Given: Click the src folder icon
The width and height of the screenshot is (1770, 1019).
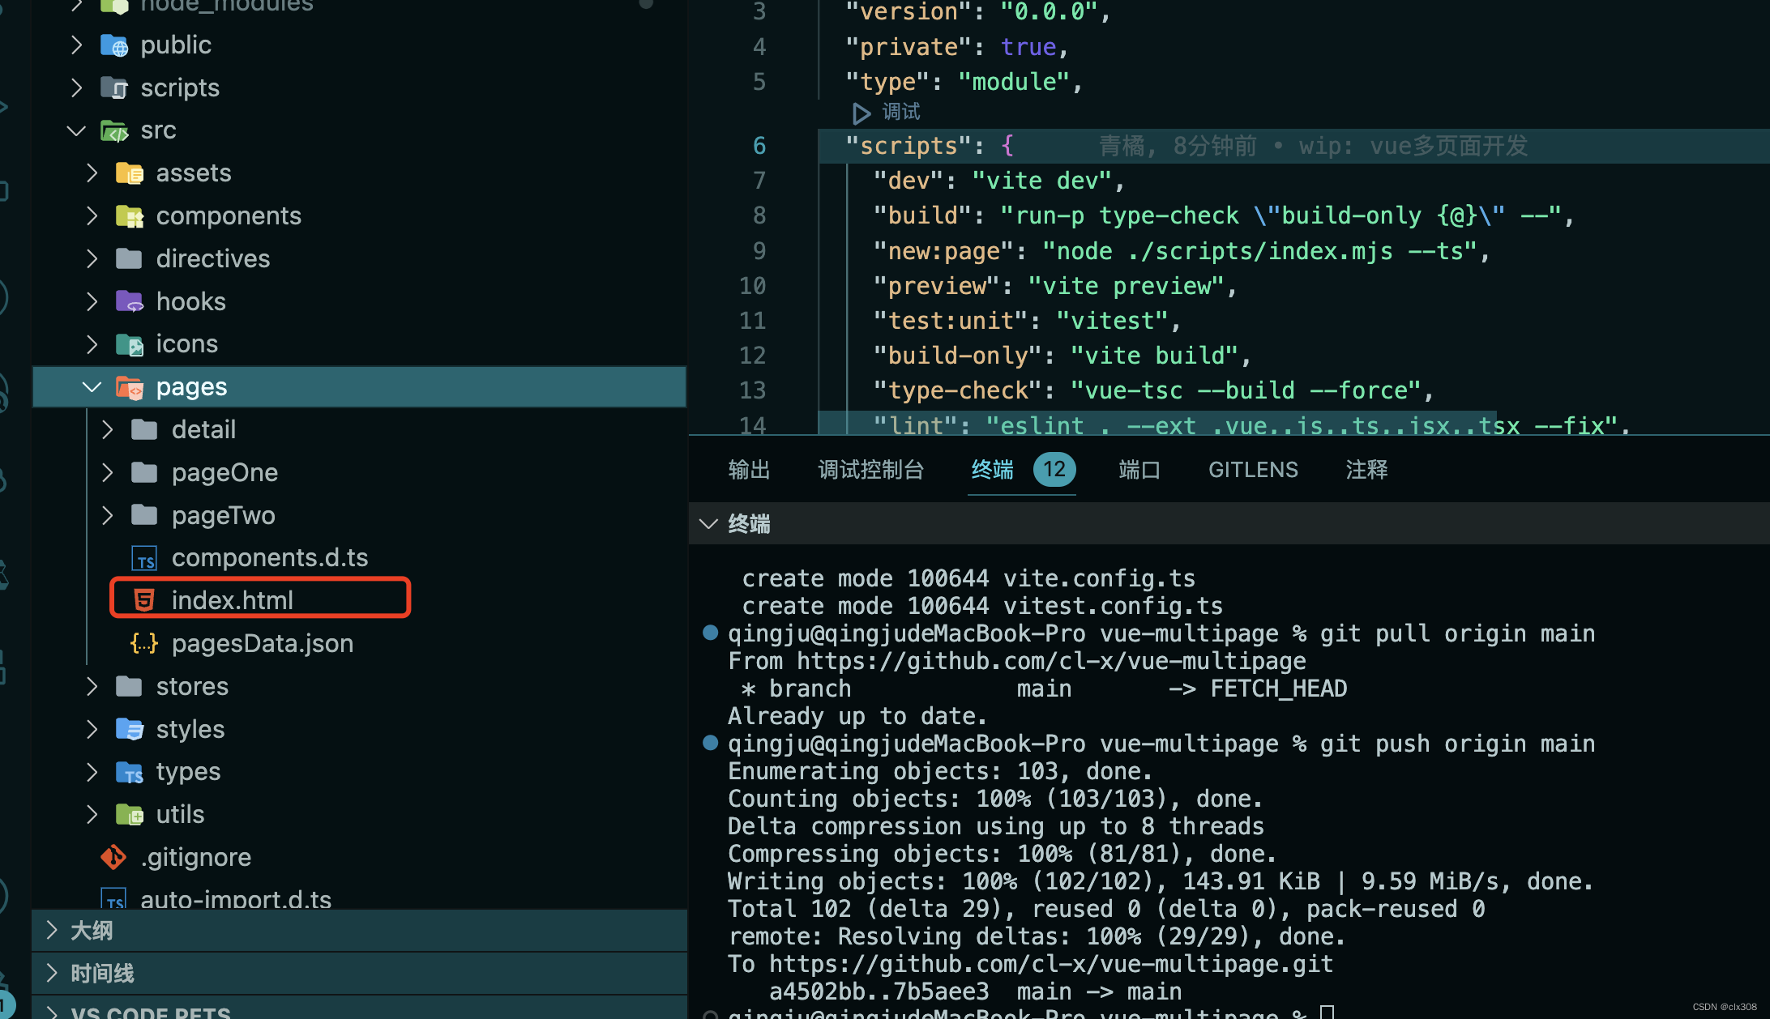Looking at the screenshot, I should [114, 130].
